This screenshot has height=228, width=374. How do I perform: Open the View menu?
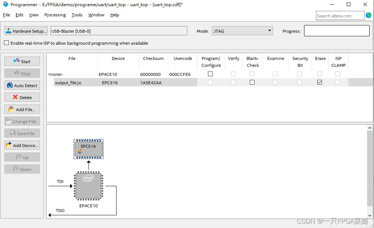tap(34, 15)
